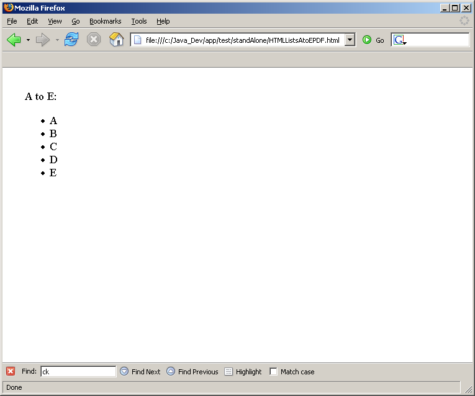
Task: Maximize the Firefox window
Action: coord(455,8)
